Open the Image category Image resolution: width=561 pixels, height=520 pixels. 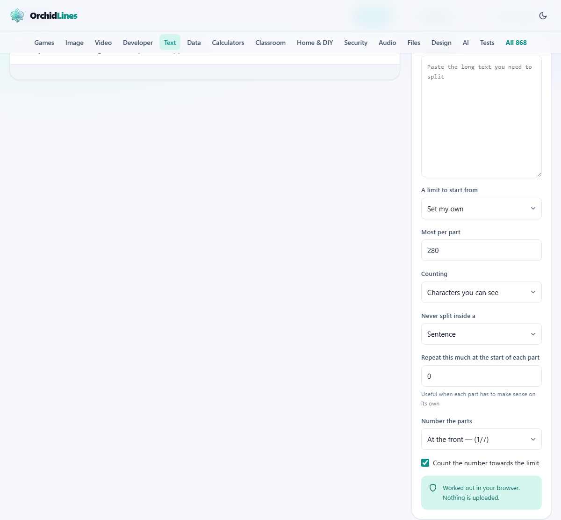coord(74,43)
